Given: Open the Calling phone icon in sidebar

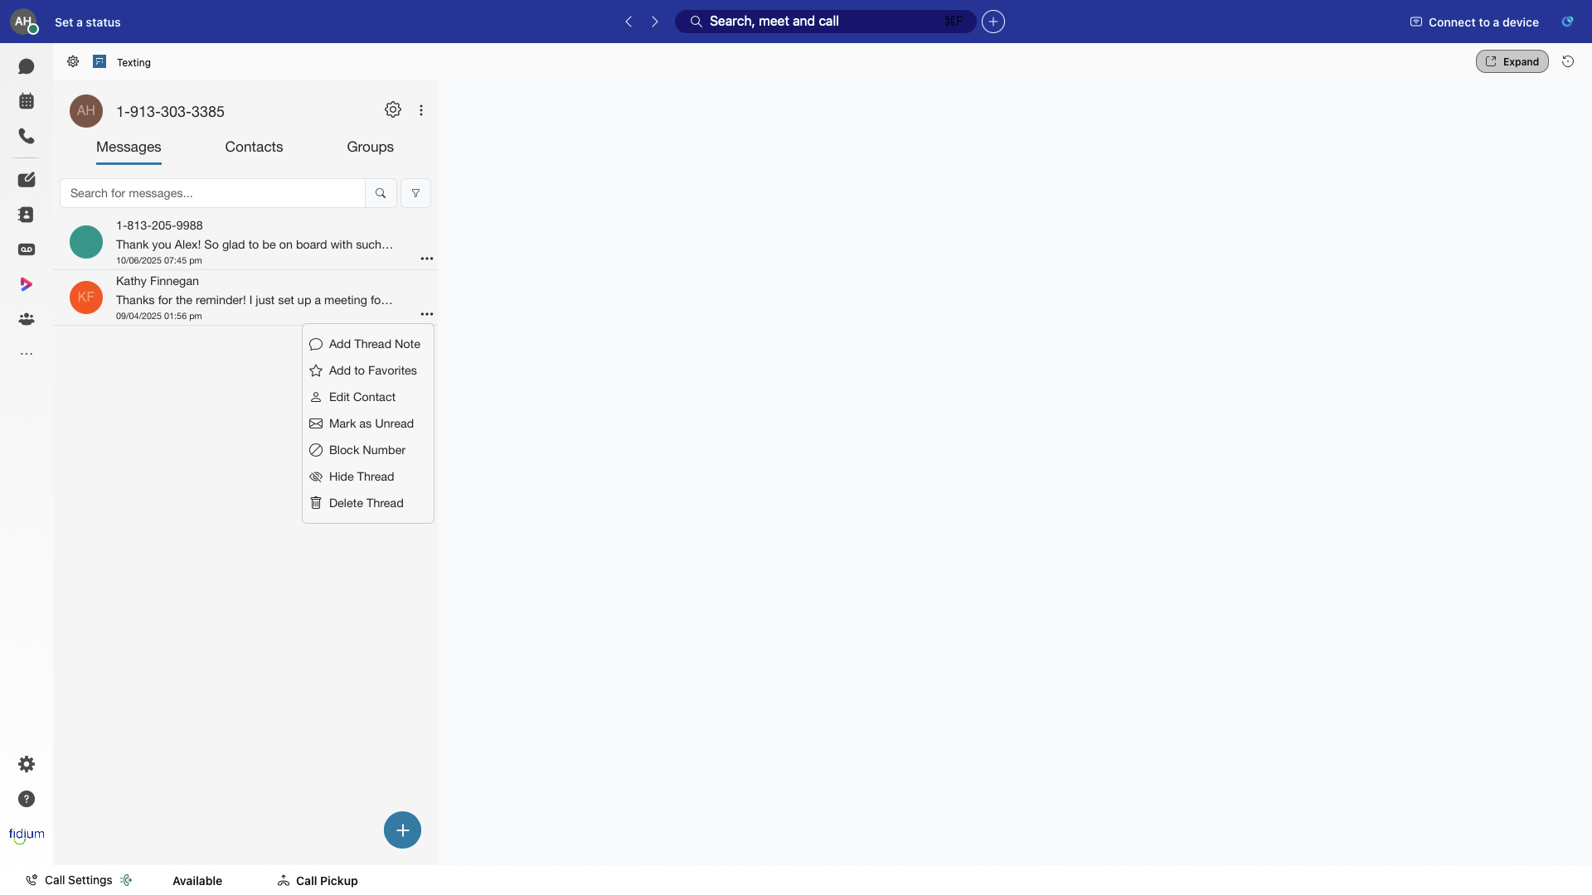Looking at the screenshot, I should click(x=27, y=136).
